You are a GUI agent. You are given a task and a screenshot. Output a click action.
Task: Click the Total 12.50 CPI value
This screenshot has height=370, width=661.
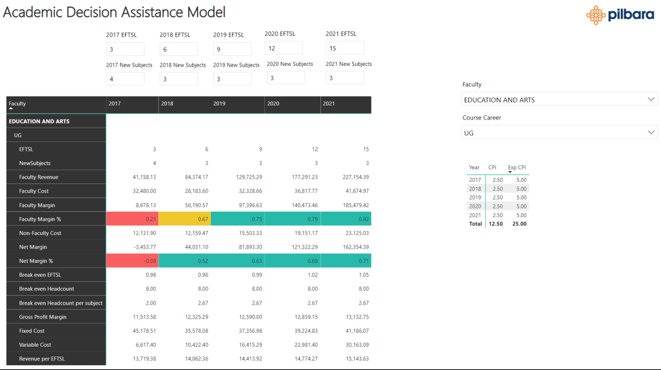tap(495, 224)
